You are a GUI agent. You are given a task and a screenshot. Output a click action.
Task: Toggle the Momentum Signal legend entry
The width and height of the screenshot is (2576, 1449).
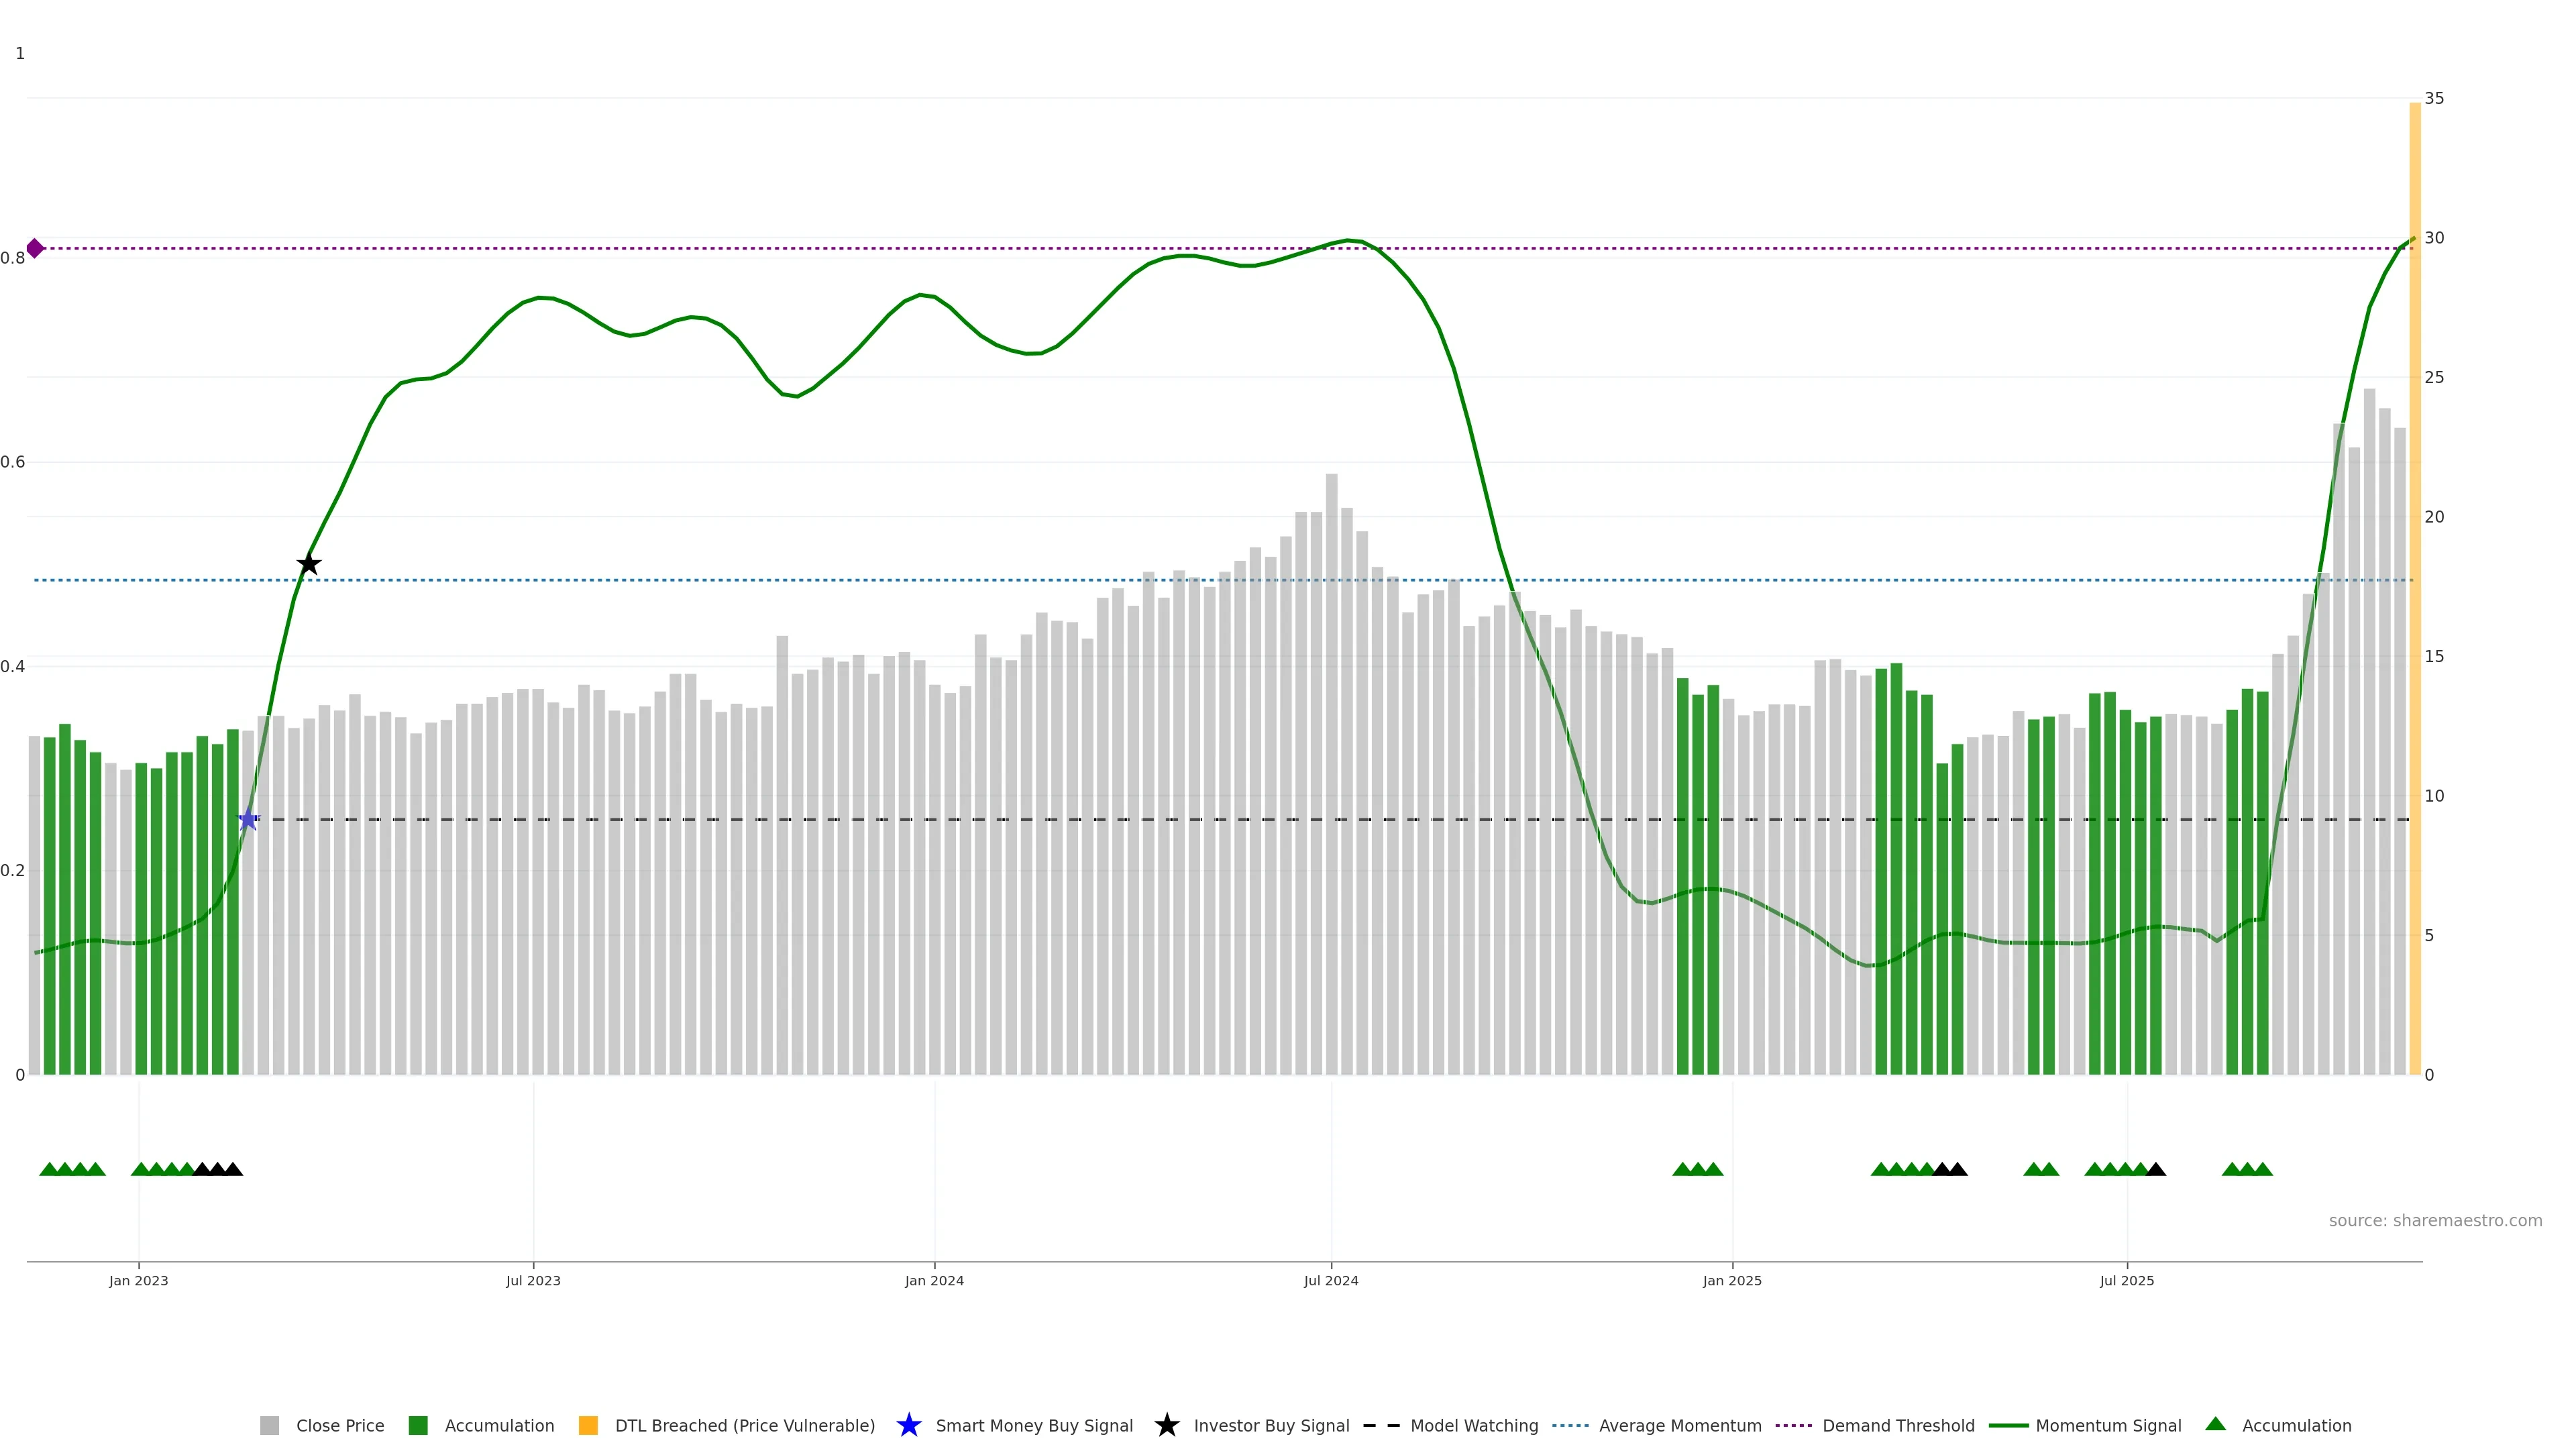[x=2108, y=1425]
